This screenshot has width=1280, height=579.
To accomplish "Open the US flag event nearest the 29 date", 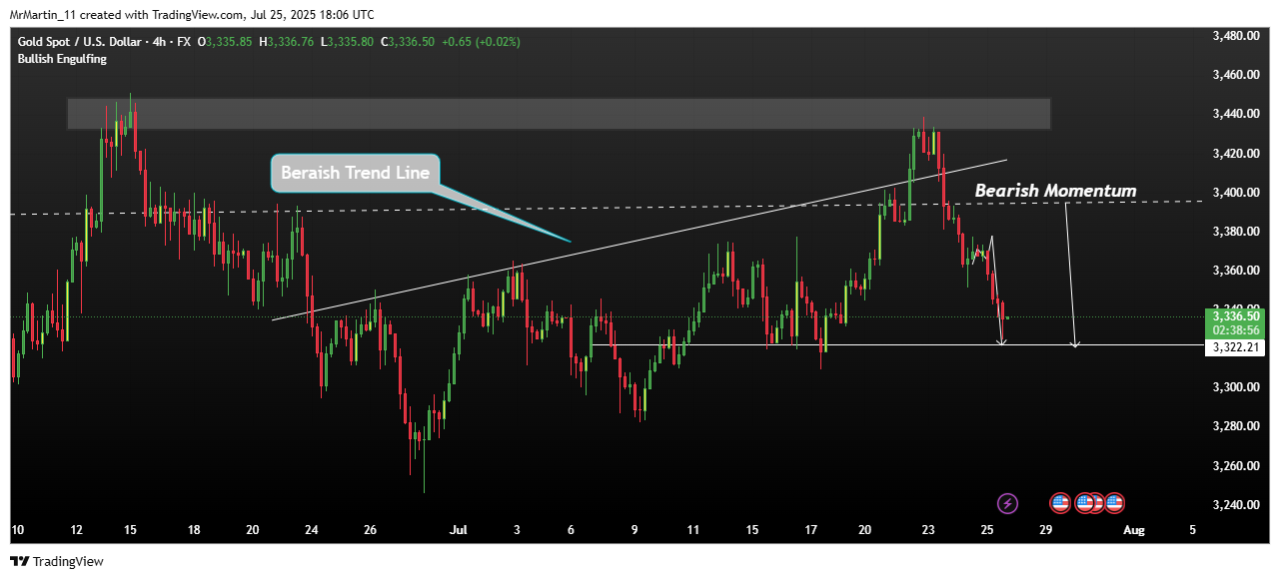I will pyautogui.click(x=1060, y=503).
